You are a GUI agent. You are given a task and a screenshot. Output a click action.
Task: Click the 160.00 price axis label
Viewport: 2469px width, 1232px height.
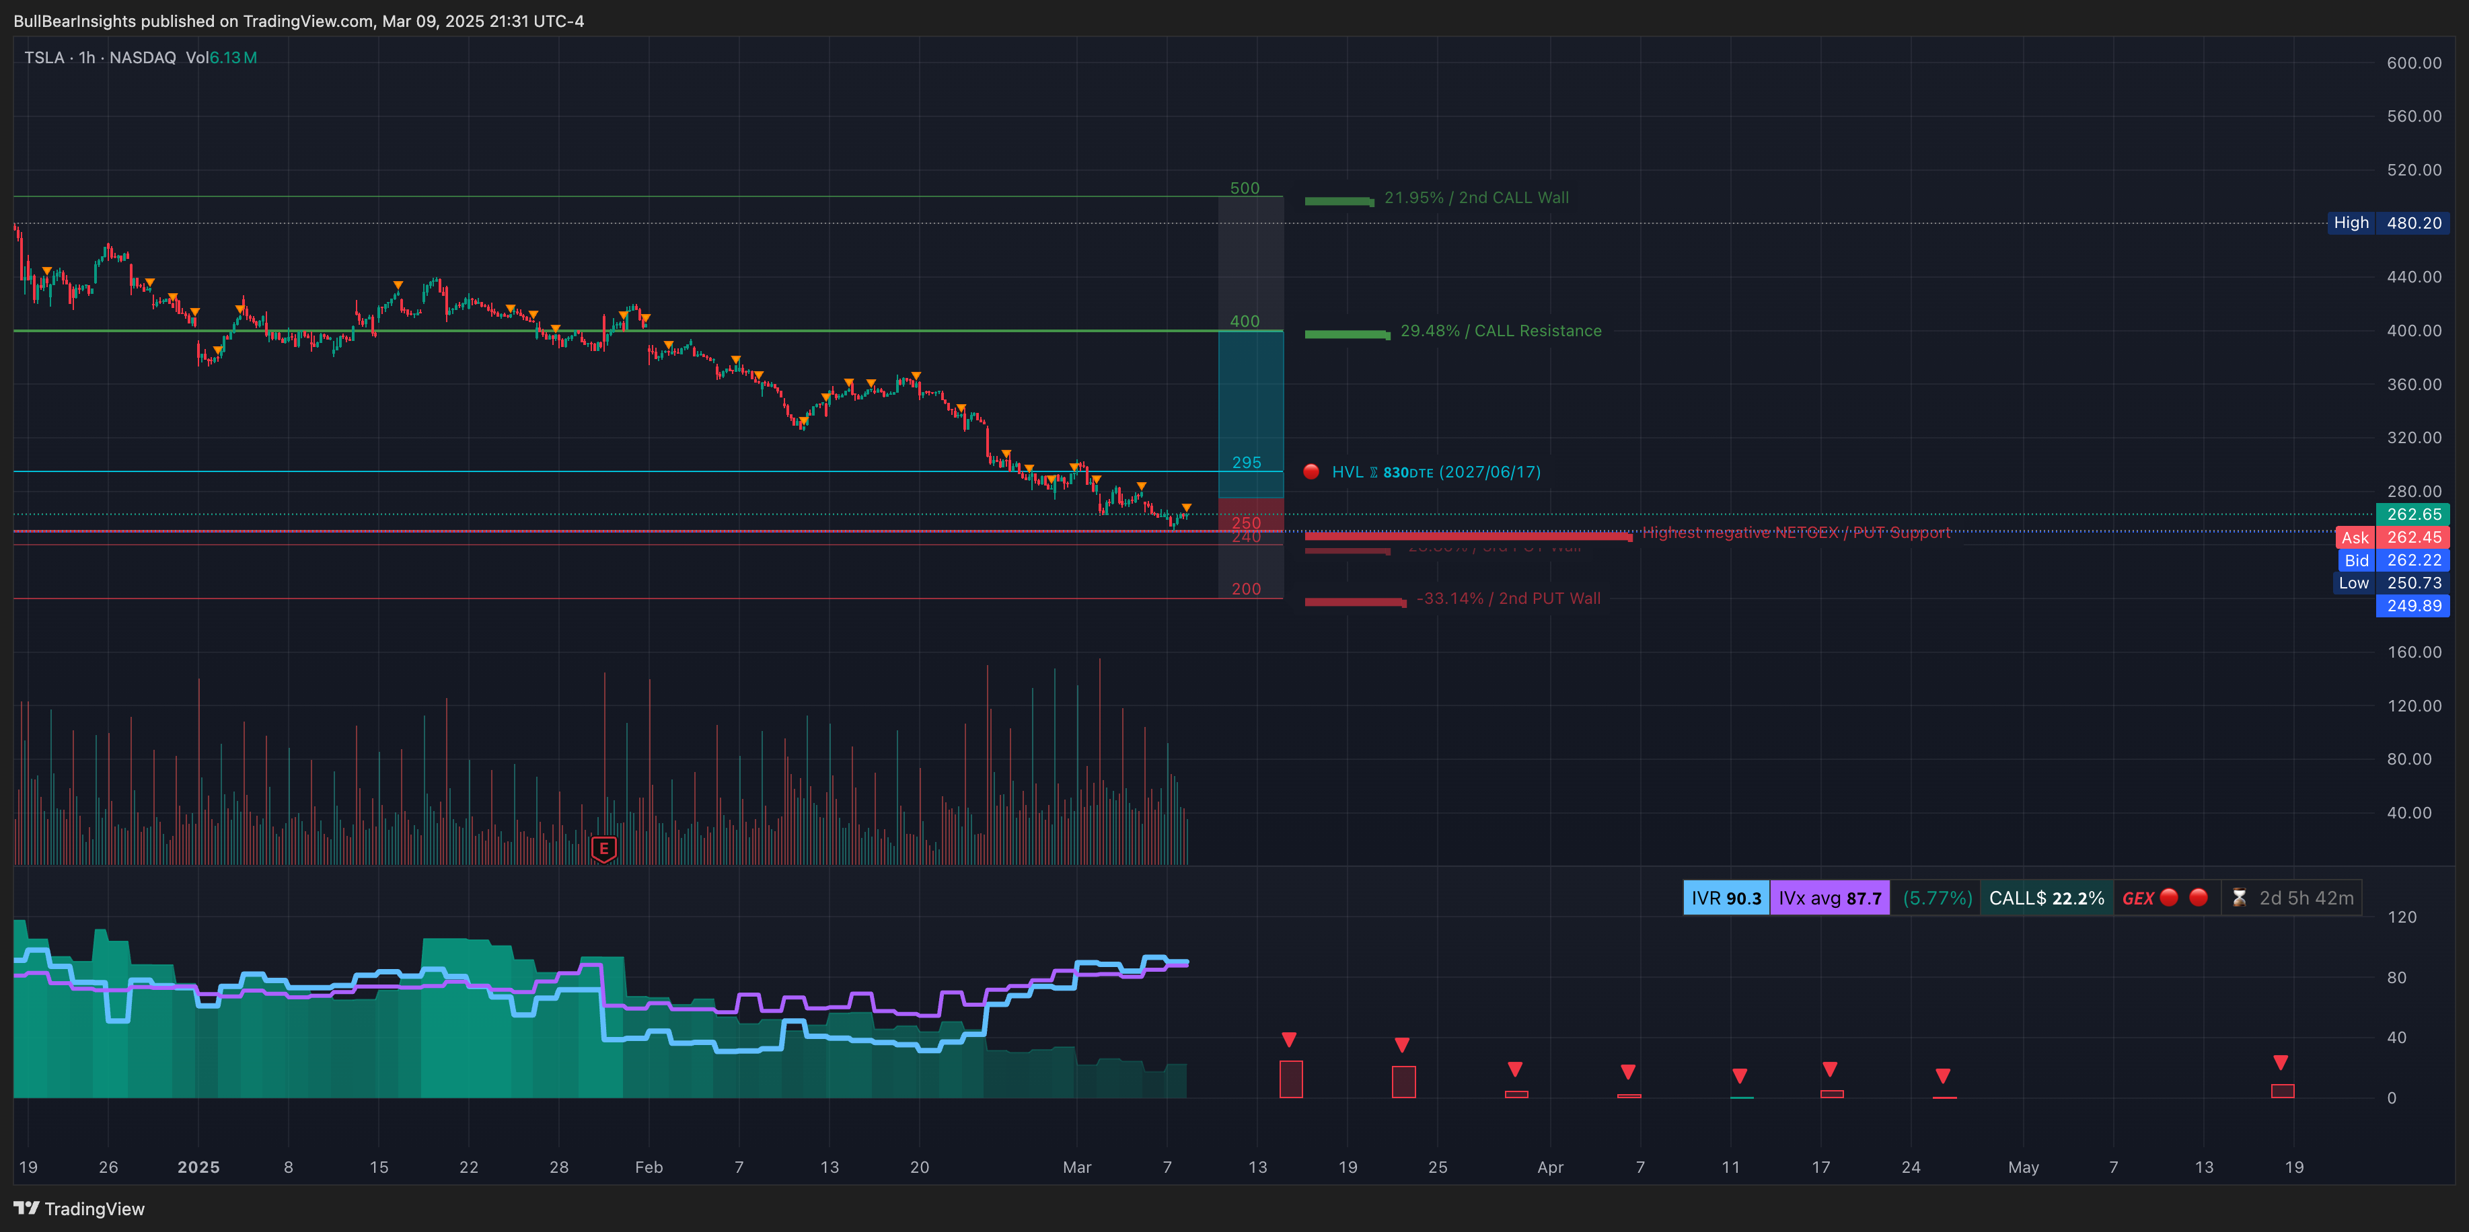2413,652
